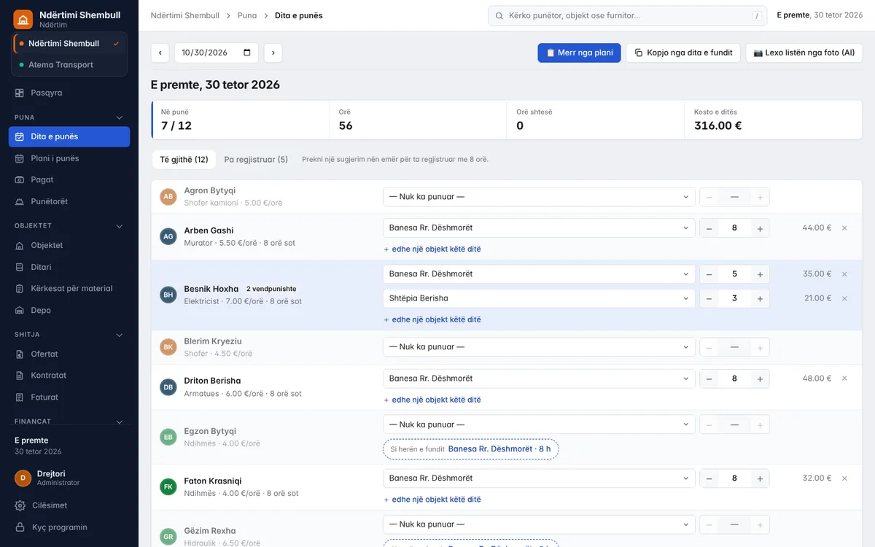Open object dropdown for Agron Bytyqi

tap(539, 197)
